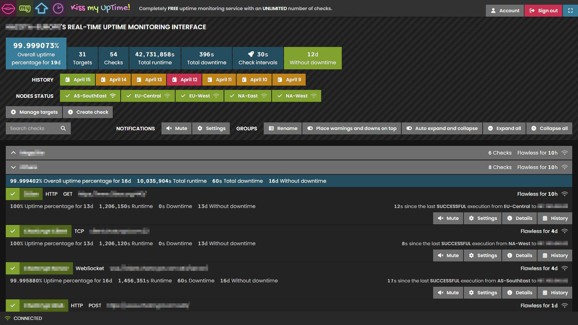
Task: Focus the Search checks field
Action: pyautogui.click(x=33, y=128)
